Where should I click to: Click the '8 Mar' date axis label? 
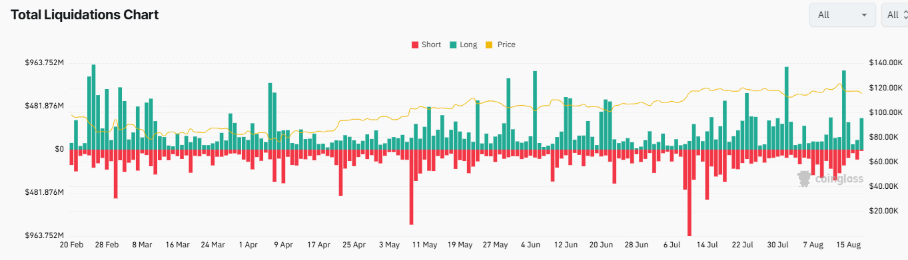pyautogui.click(x=142, y=245)
